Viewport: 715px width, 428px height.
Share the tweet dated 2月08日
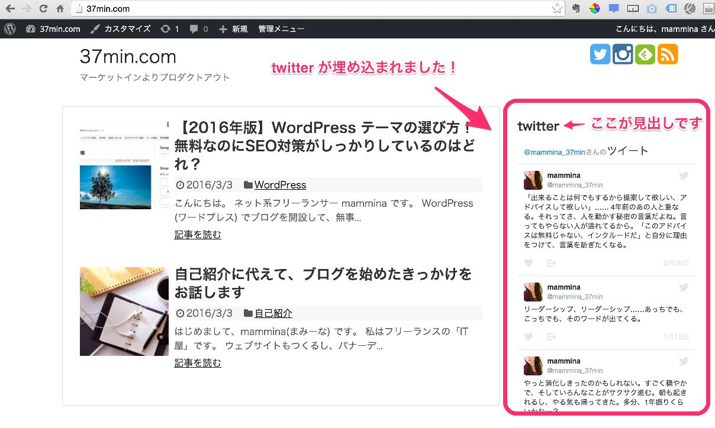pyautogui.click(x=551, y=262)
